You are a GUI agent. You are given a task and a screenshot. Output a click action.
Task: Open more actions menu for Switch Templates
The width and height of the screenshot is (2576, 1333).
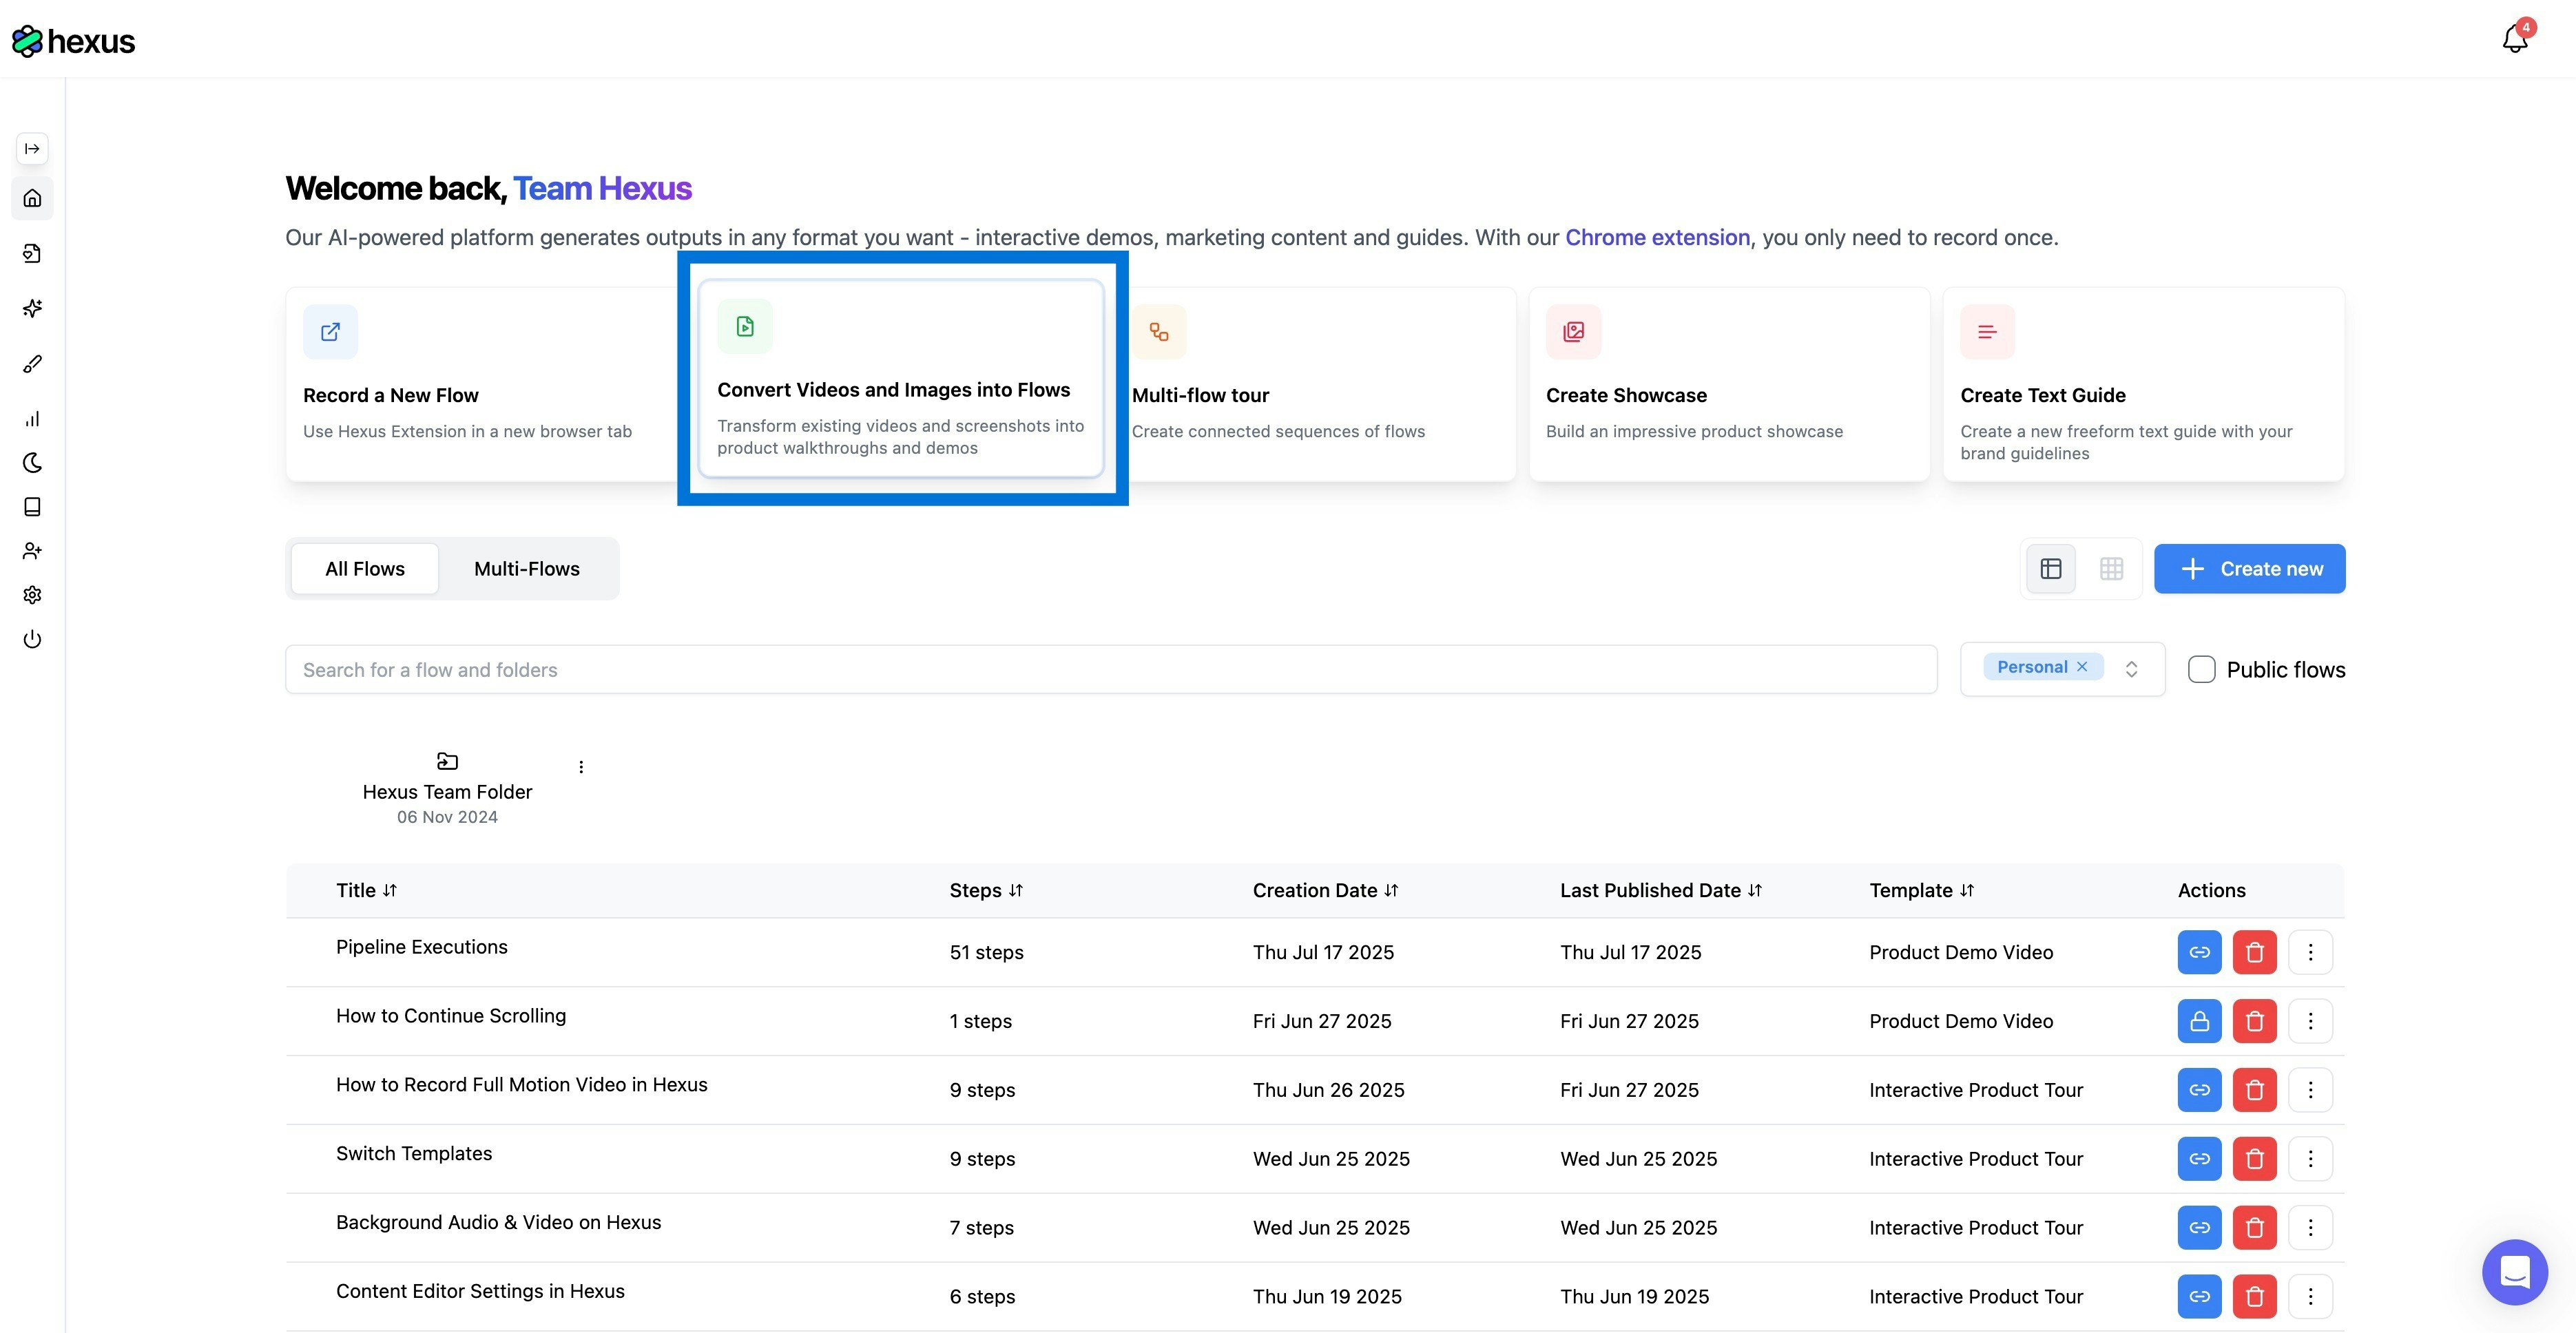coord(2310,1159)
